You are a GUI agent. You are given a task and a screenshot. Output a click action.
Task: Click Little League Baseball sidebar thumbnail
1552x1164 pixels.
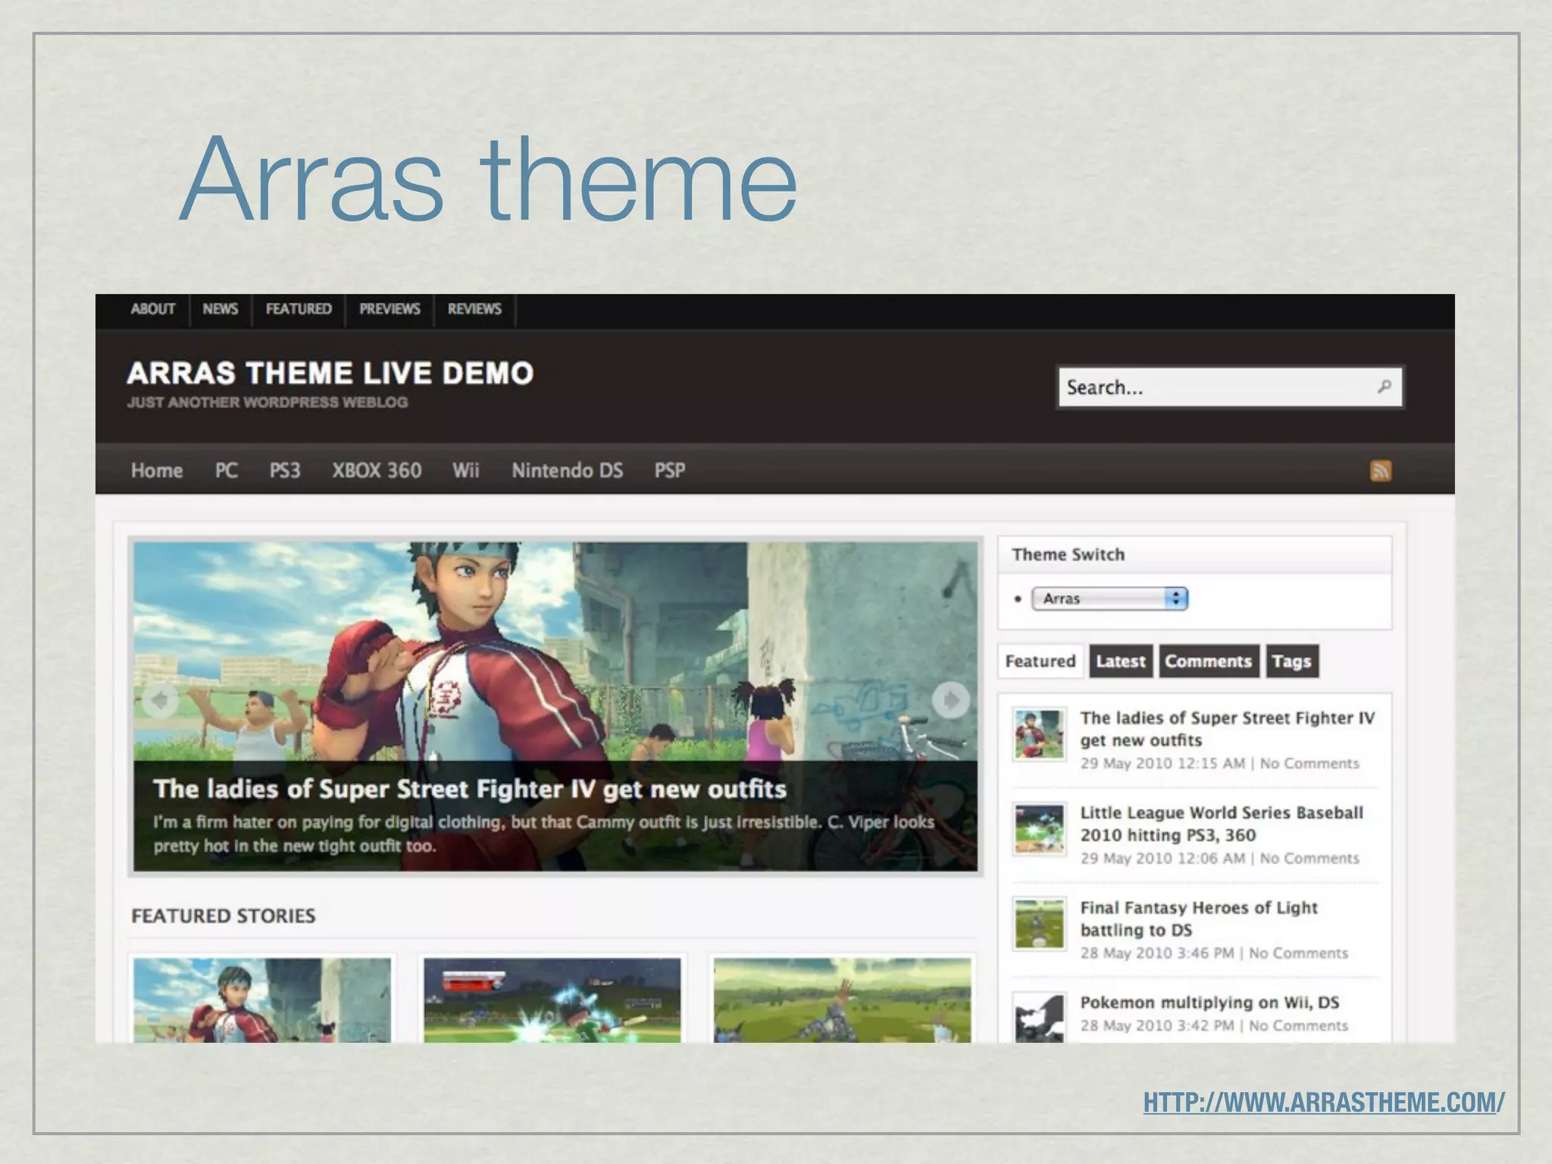[1039, 829]
